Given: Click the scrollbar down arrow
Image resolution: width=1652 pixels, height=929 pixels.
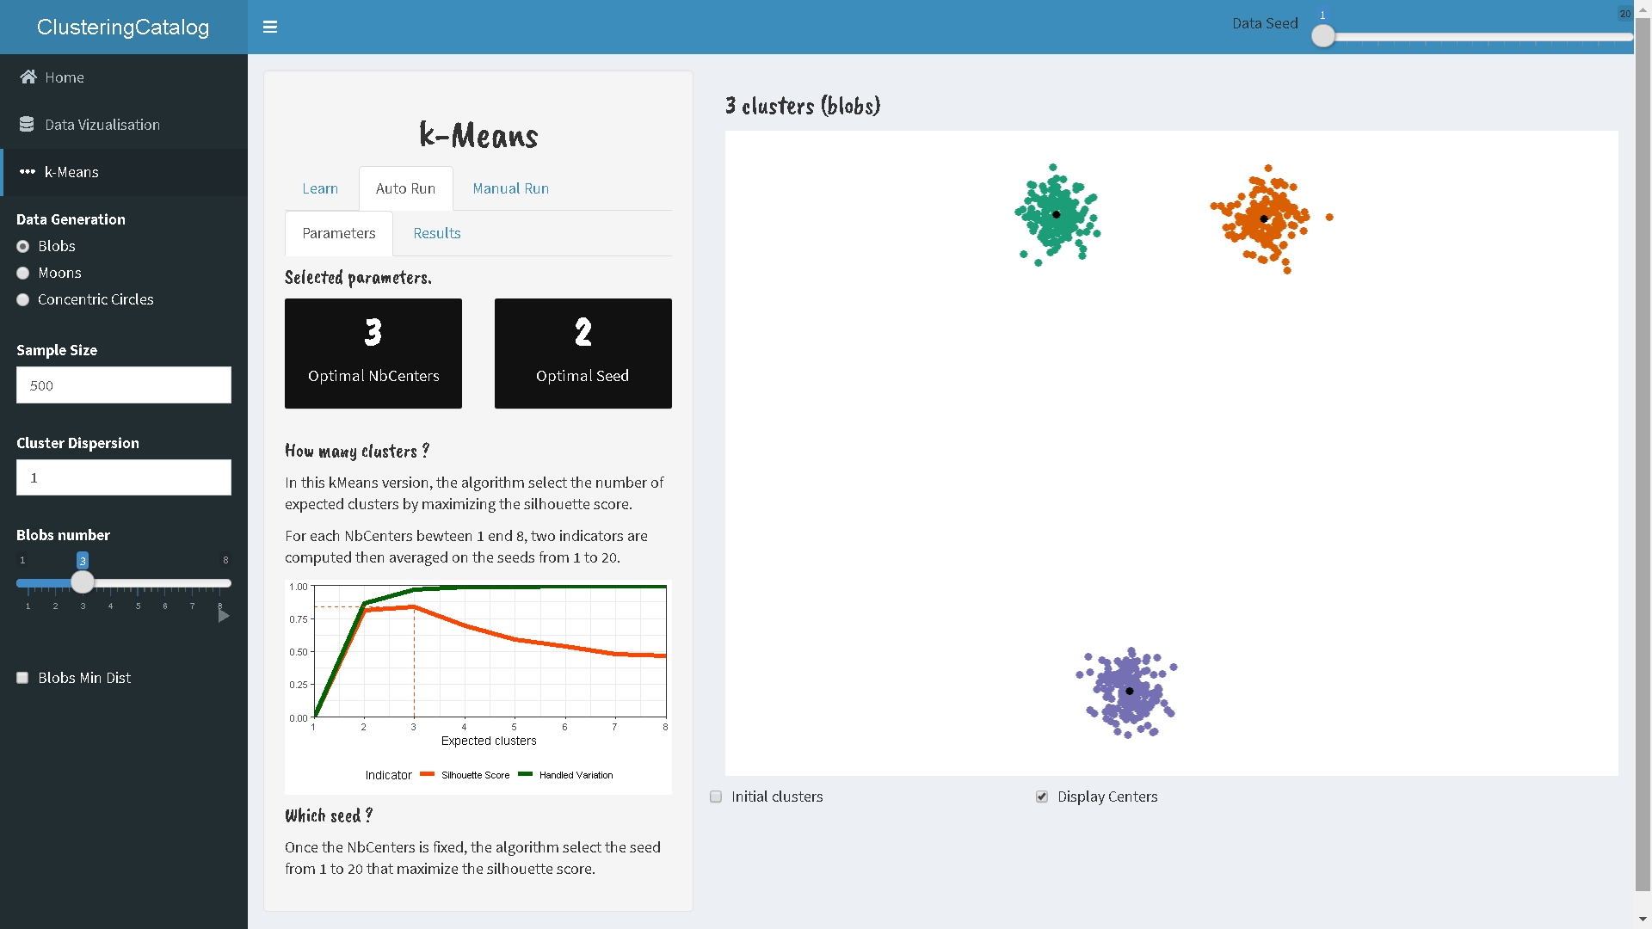Looking at the screenshot, I should coord(1643,920).
